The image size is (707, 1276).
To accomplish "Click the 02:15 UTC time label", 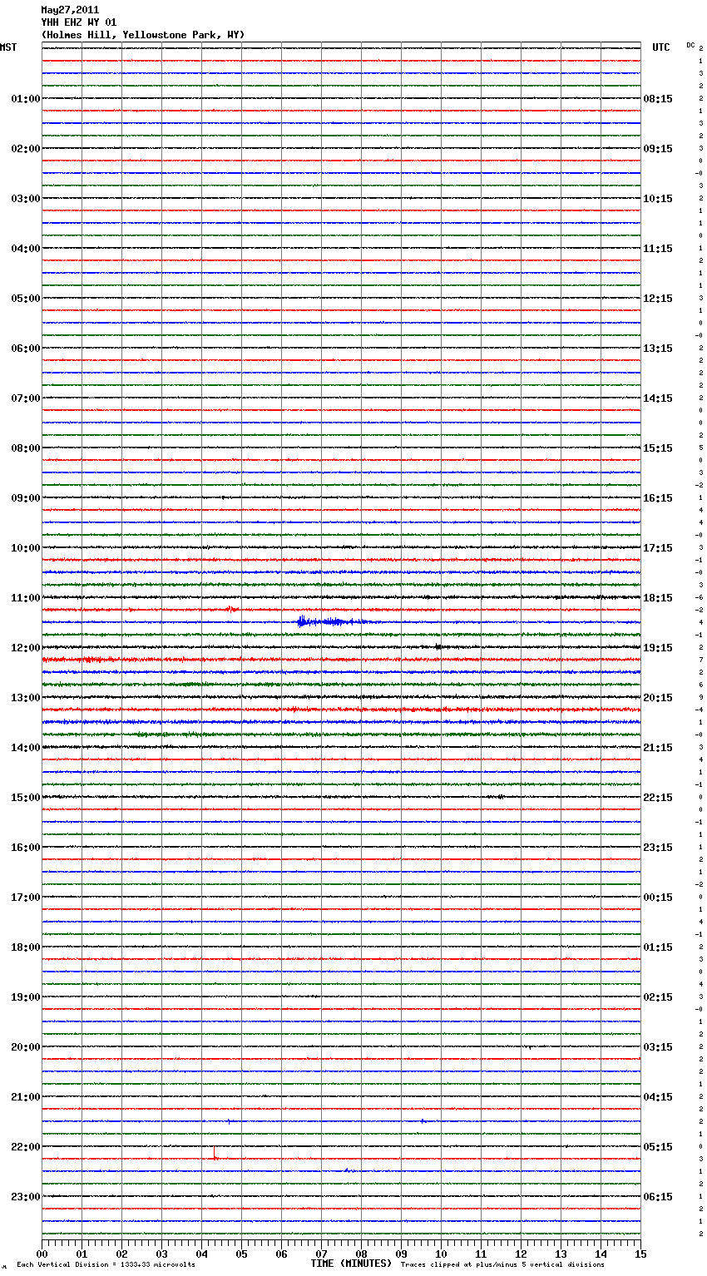I will pyautogui.click(x=658, y=997).
